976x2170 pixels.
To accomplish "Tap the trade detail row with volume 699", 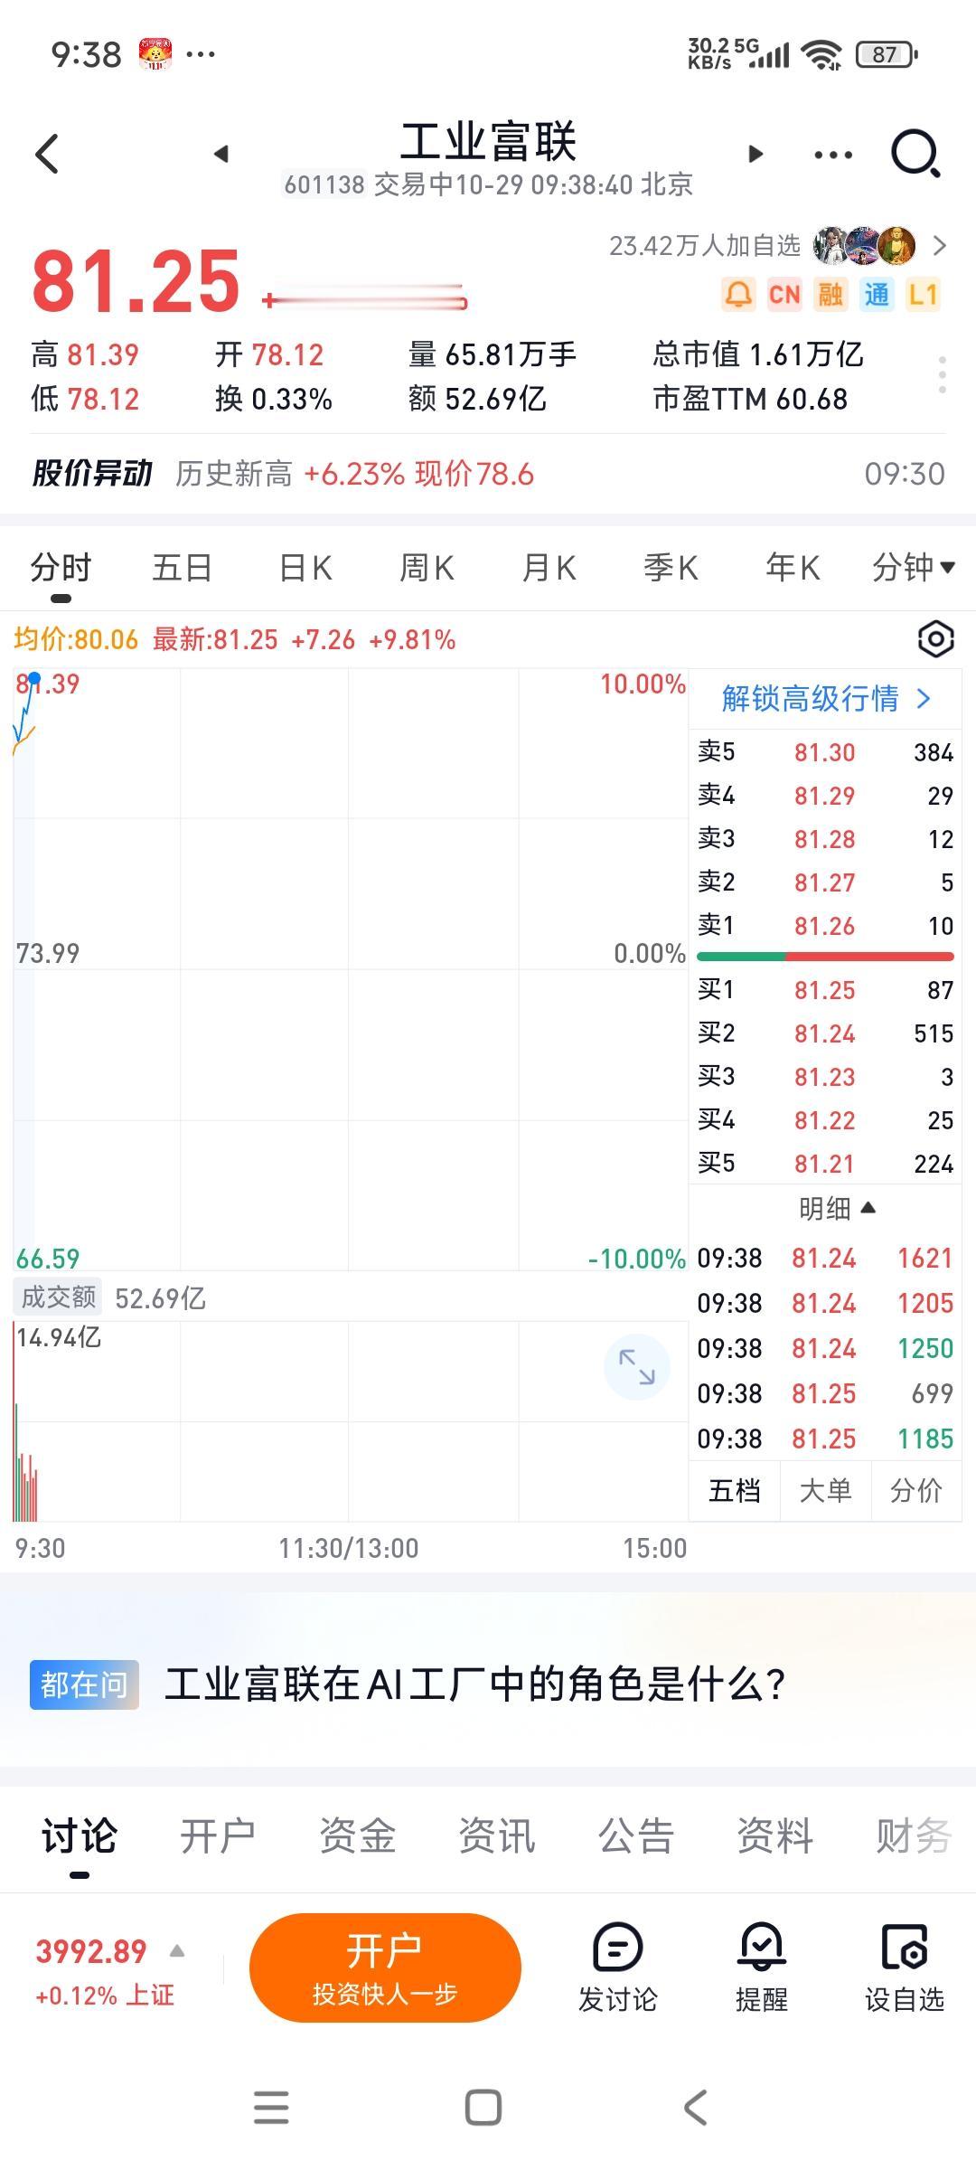I will tap(825, 1393).
